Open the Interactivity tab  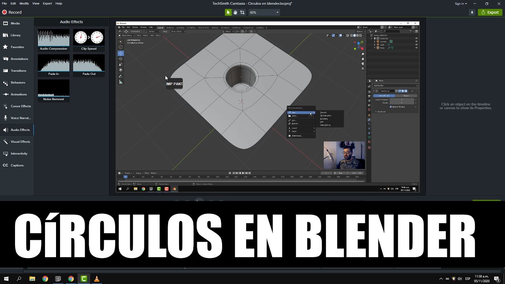click(x=17, y=153)
